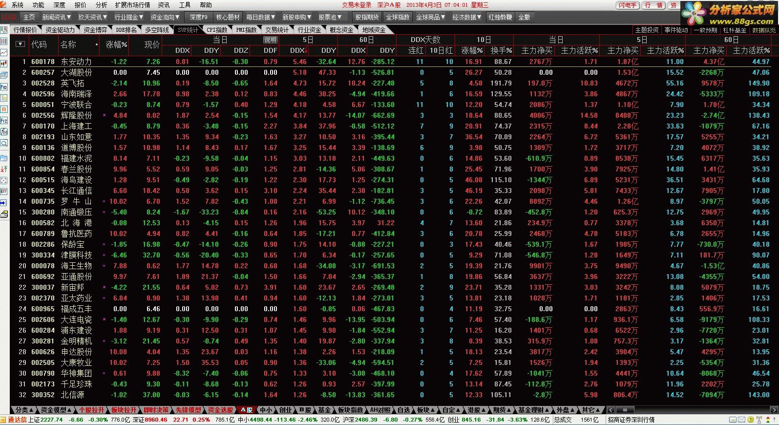The image size is (779, 425).
Task: Open the 事件驱动 tab at right
Action: click(676, 30)
